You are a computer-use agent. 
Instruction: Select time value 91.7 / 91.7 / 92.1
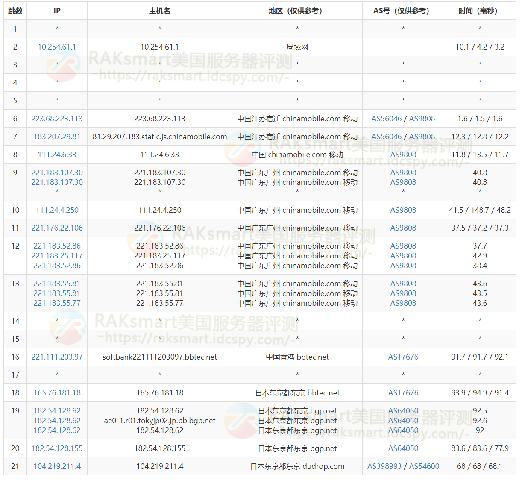[480, 357]
